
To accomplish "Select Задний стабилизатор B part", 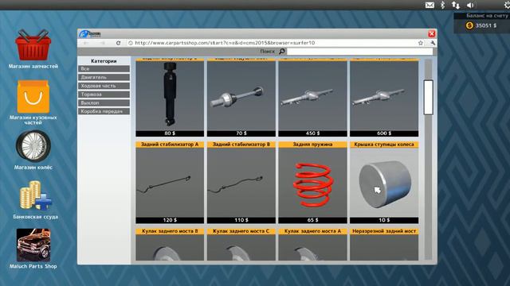I will click(241, 182).
